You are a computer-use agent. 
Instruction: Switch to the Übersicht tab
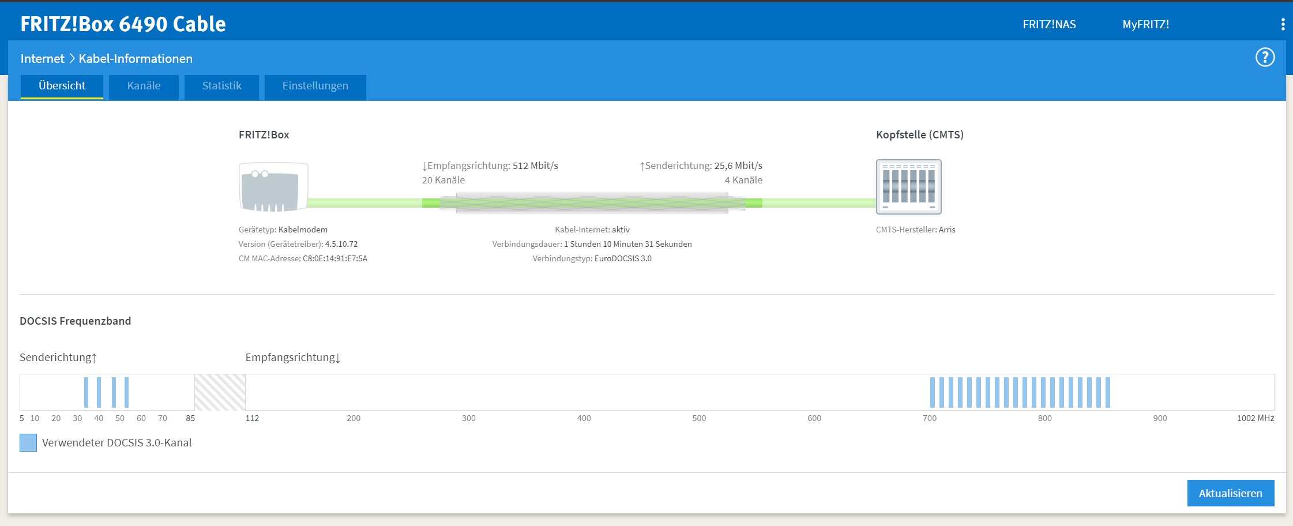pos(62,86)
